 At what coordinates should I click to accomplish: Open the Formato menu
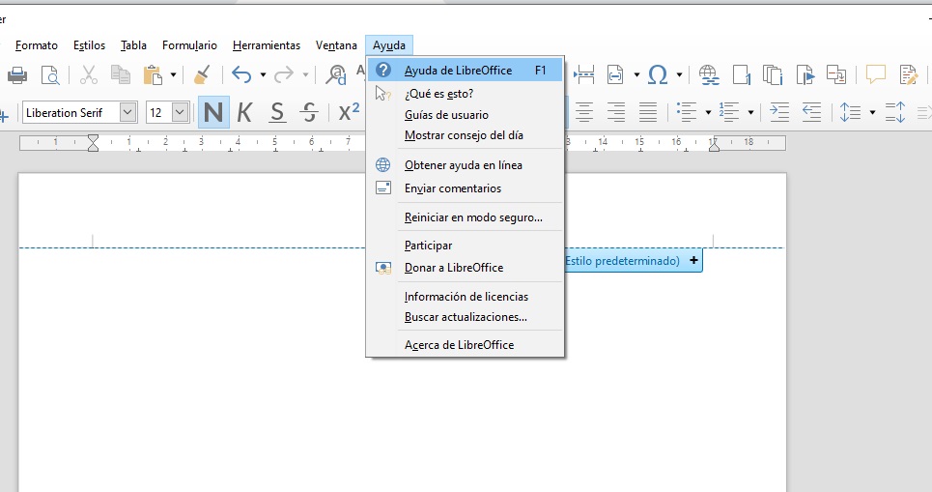tap(37, 45)
